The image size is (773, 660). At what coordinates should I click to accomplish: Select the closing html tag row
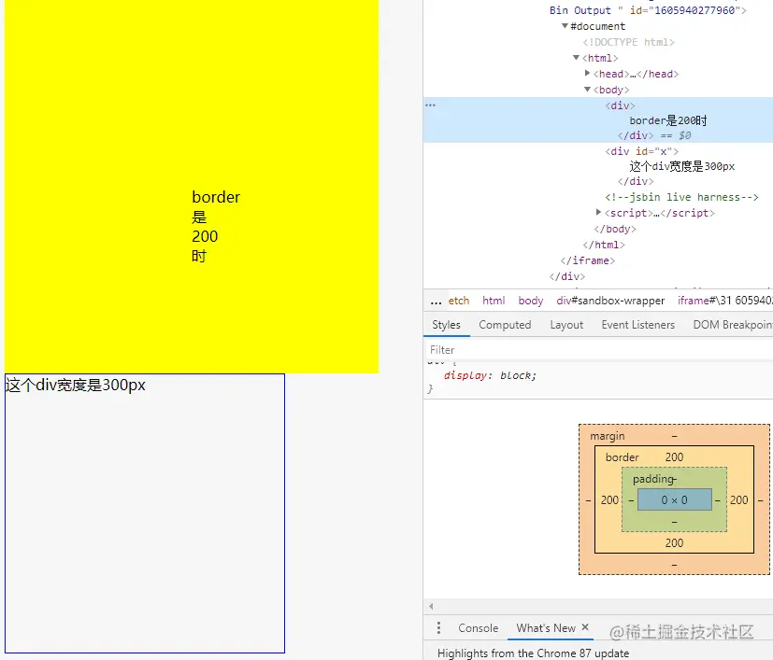(x=604, y=245)
